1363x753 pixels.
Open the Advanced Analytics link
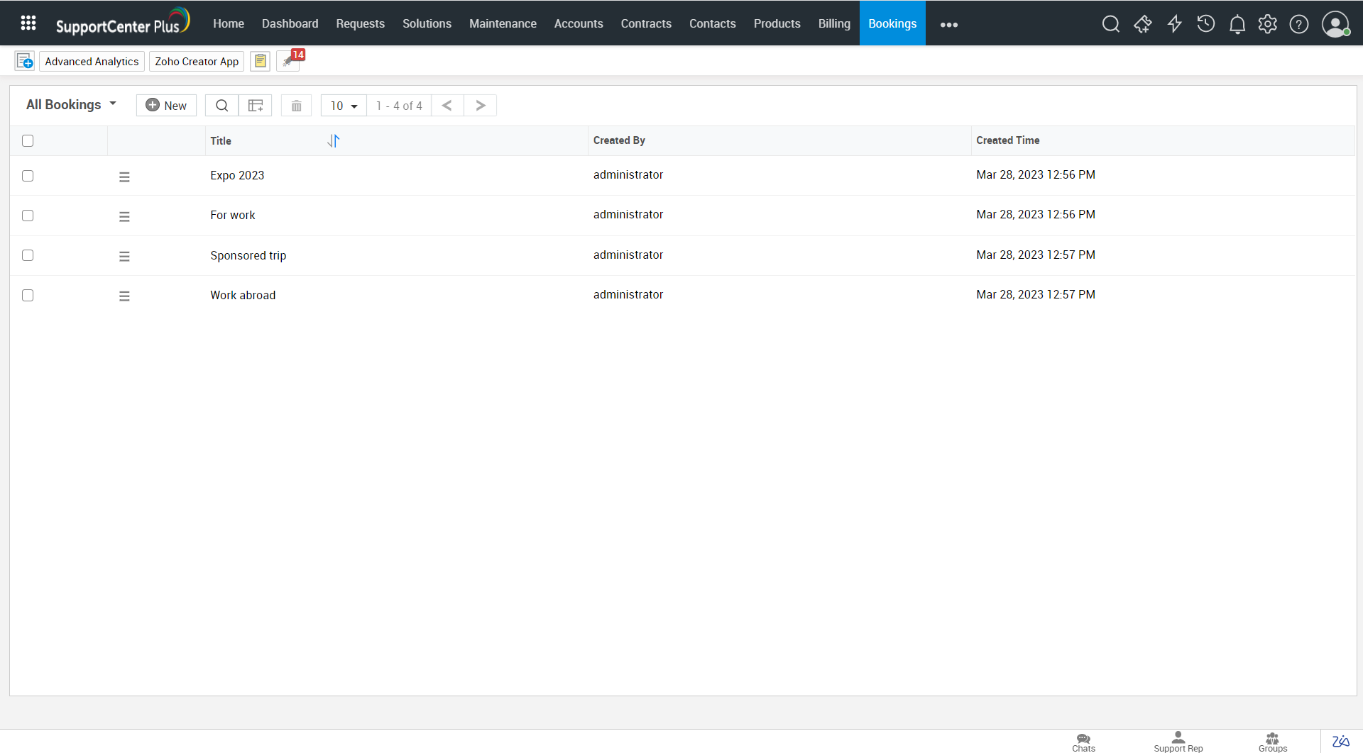92,62
